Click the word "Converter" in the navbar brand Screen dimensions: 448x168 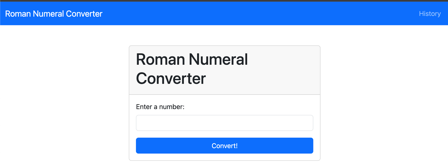pyautogui.click(x=84, y=14)
